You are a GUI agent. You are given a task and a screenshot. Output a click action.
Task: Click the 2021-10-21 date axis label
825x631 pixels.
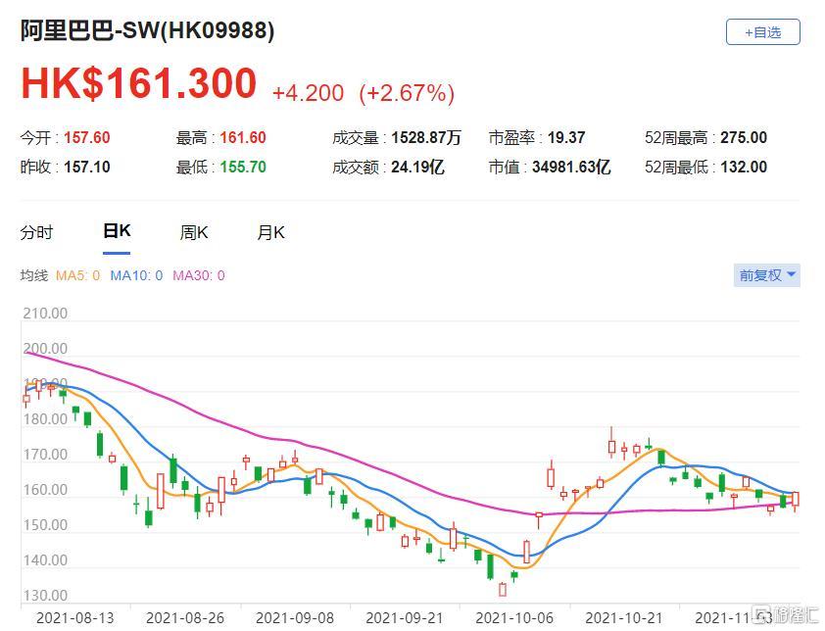click(624, 618)
